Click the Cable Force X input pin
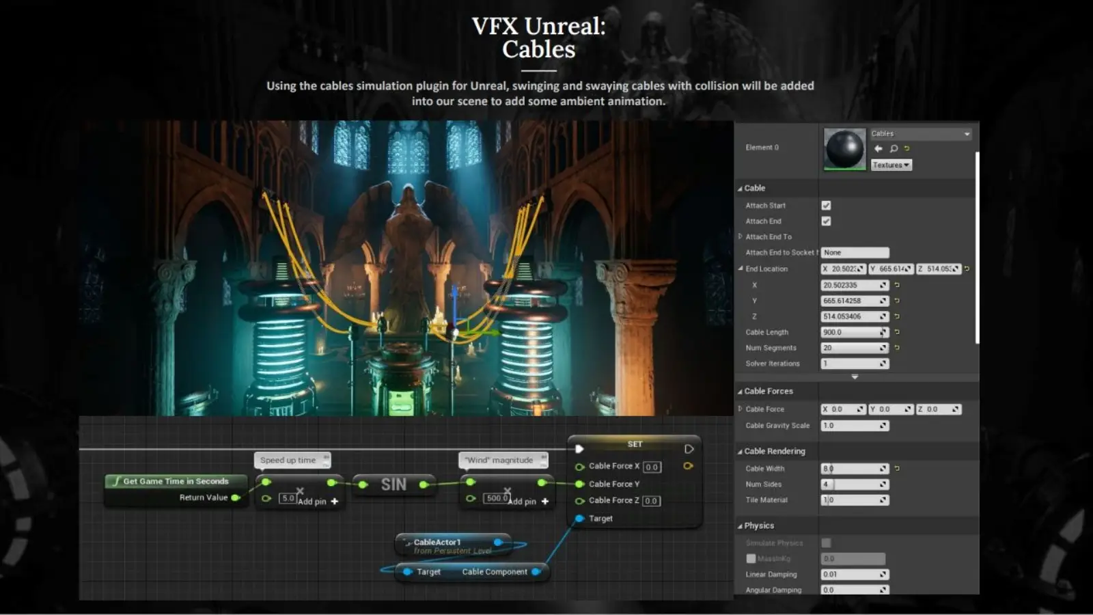Viewport: 1093px width, 615px height. click(579, 467)
